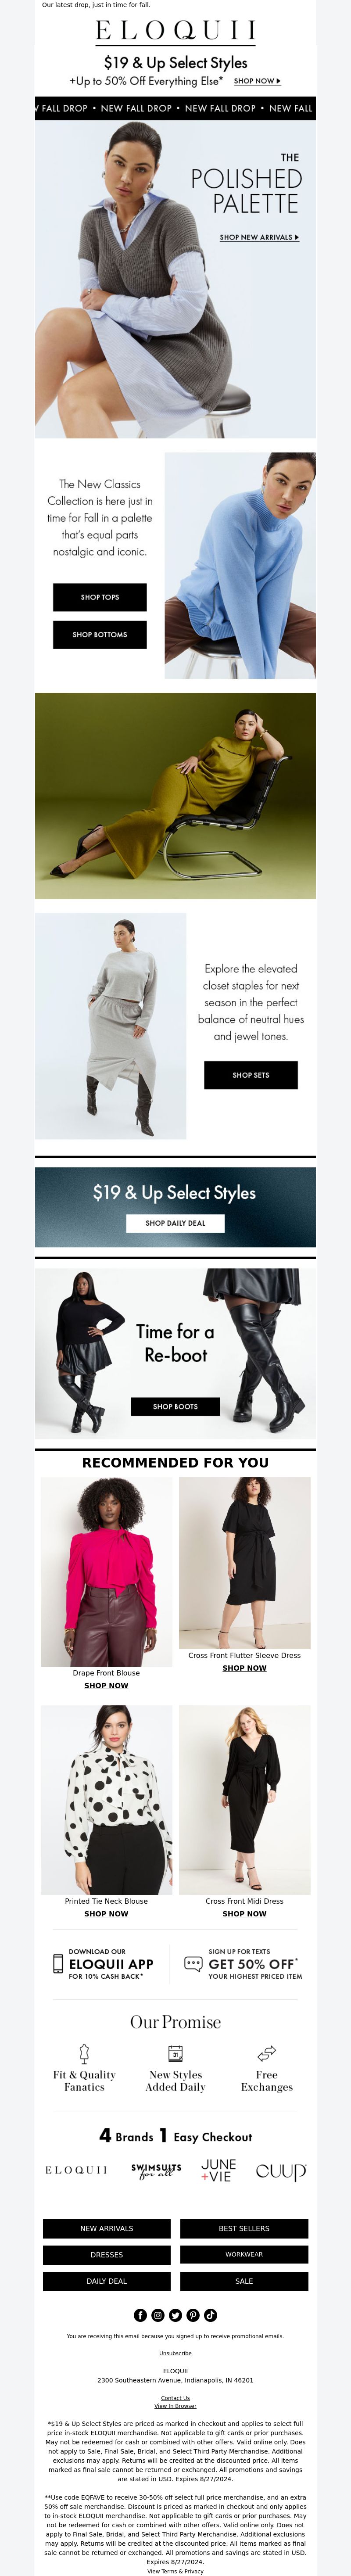Follow the Shop New Arrivals link
Screen dimensions: 351x2576
pyautogui.click(x=259, y=238)
